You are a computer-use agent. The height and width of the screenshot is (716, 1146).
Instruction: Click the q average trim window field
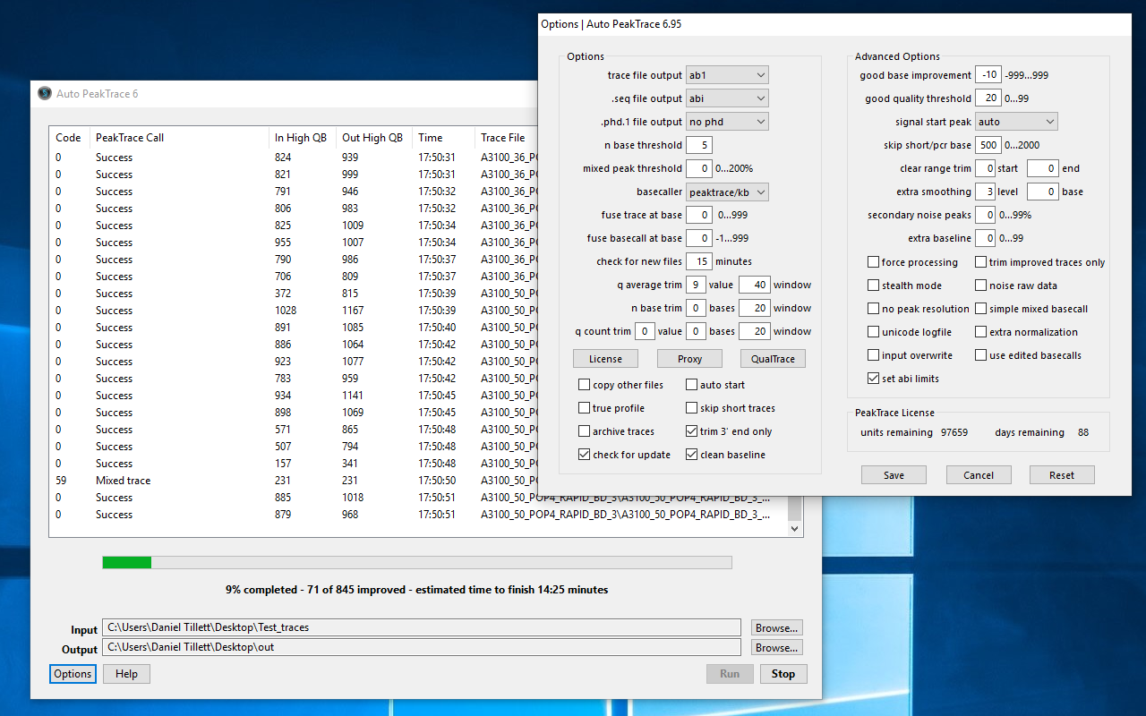click(x=755, y=285)
